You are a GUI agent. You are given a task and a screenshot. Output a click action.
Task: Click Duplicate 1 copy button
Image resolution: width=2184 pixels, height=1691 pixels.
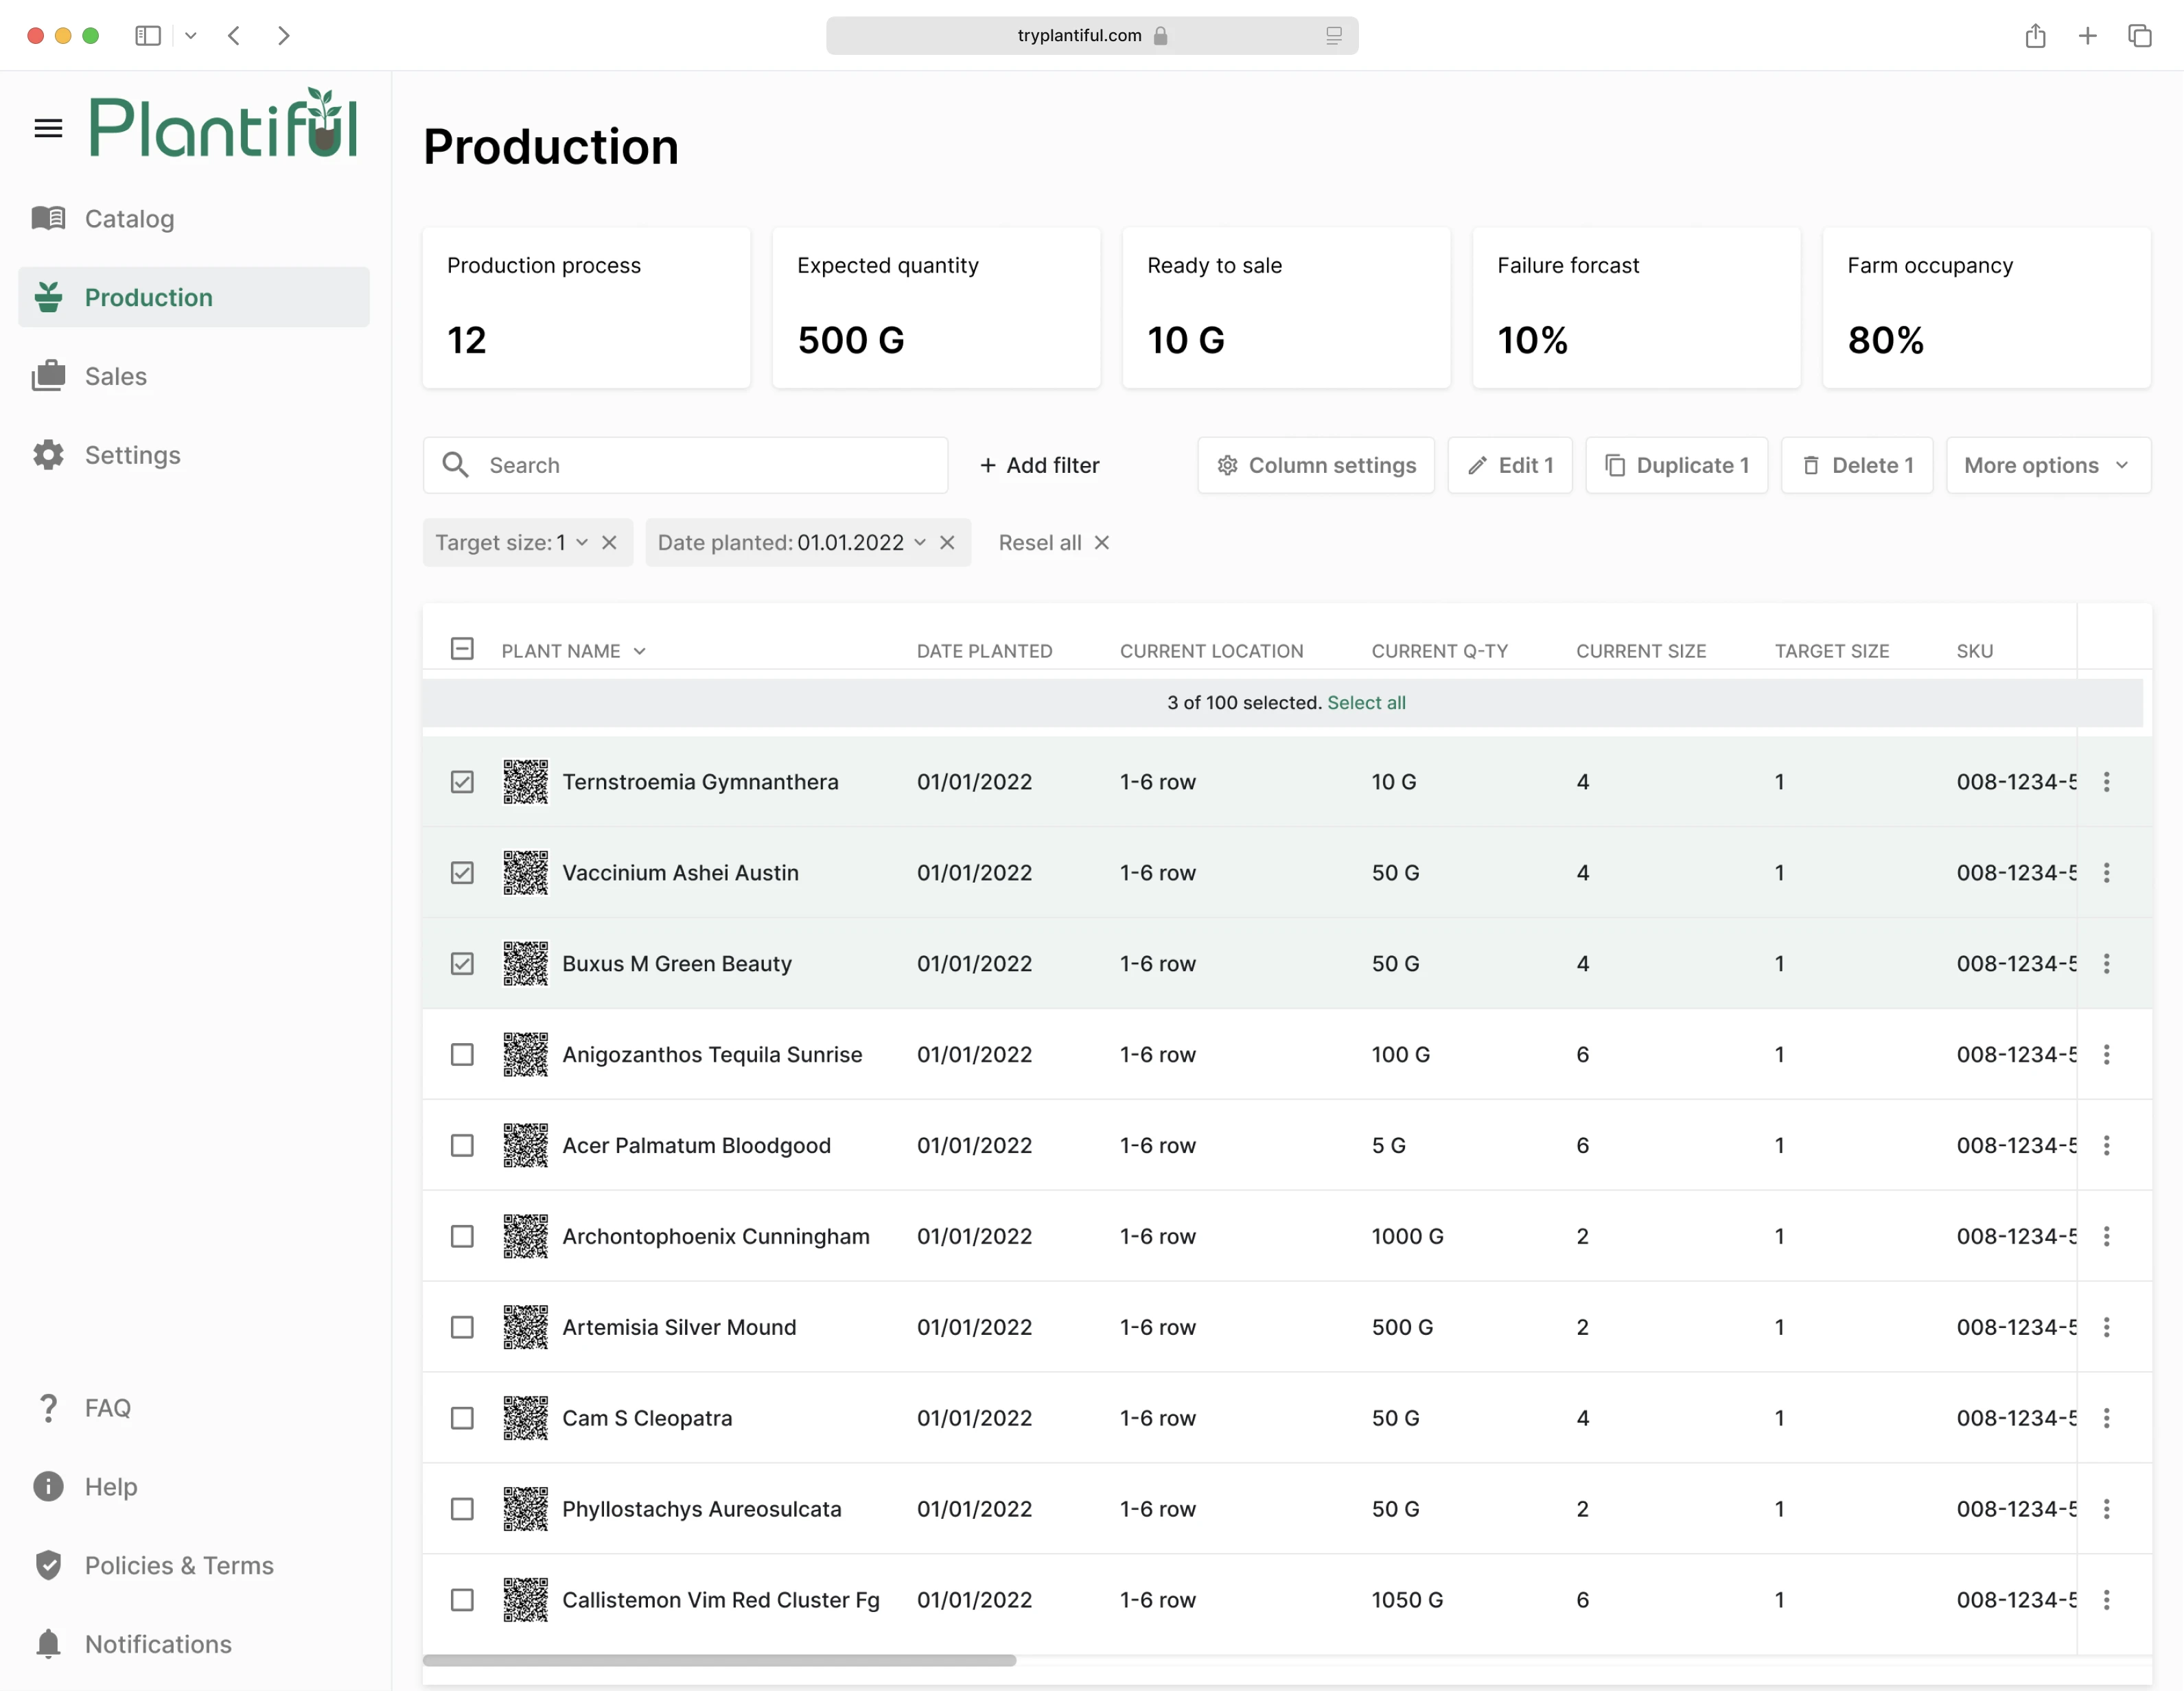1677,465
